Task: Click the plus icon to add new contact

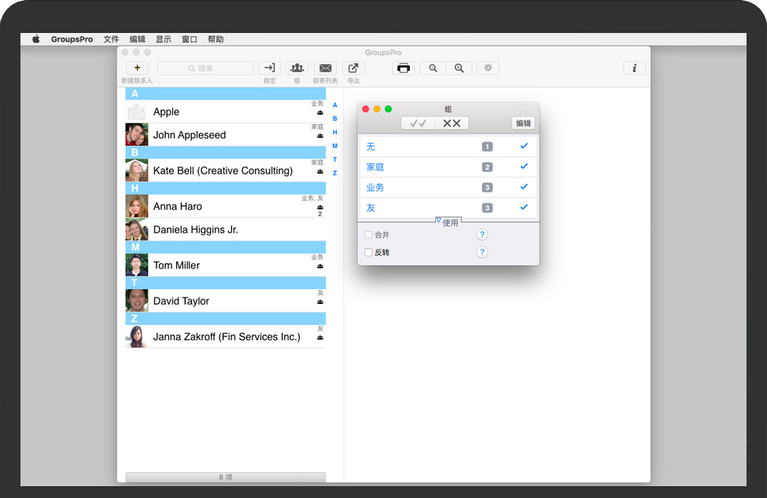Action: [x=137, y=68]
